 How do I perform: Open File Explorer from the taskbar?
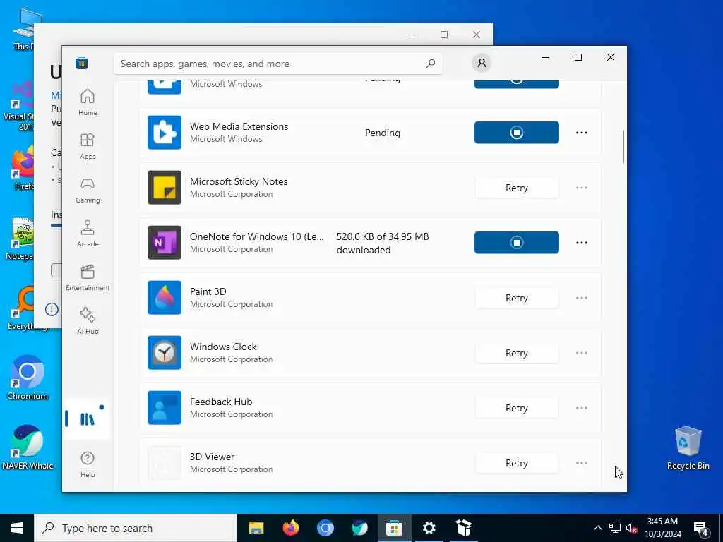coord(256,528)
